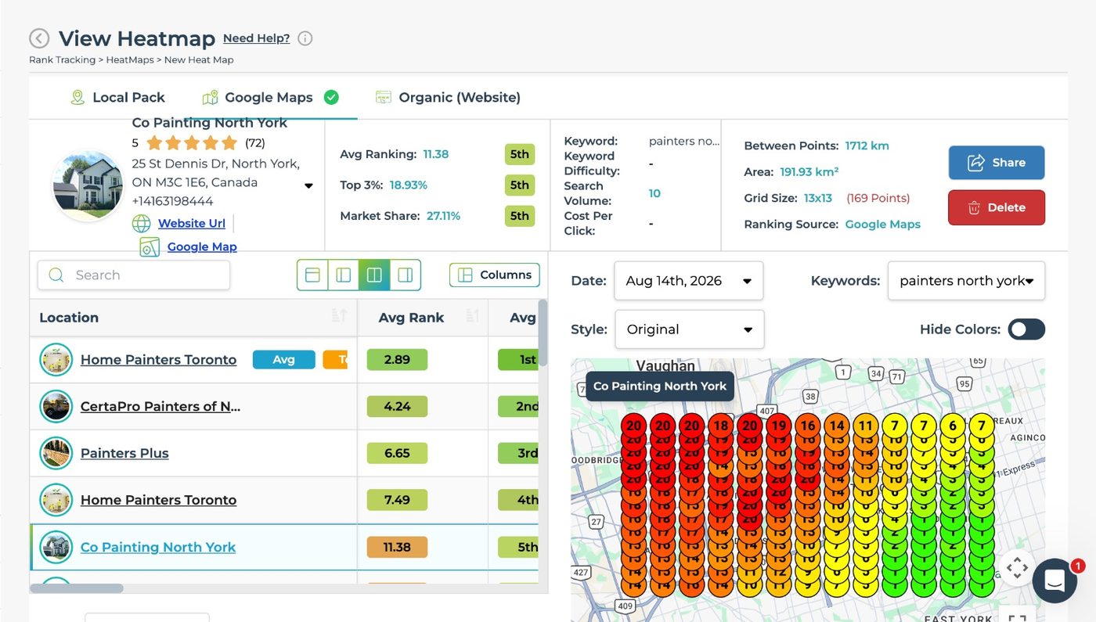The image size is (1096, 622).
Task: Click the top-row map pin showing 19
Action: tap(778, 426)
